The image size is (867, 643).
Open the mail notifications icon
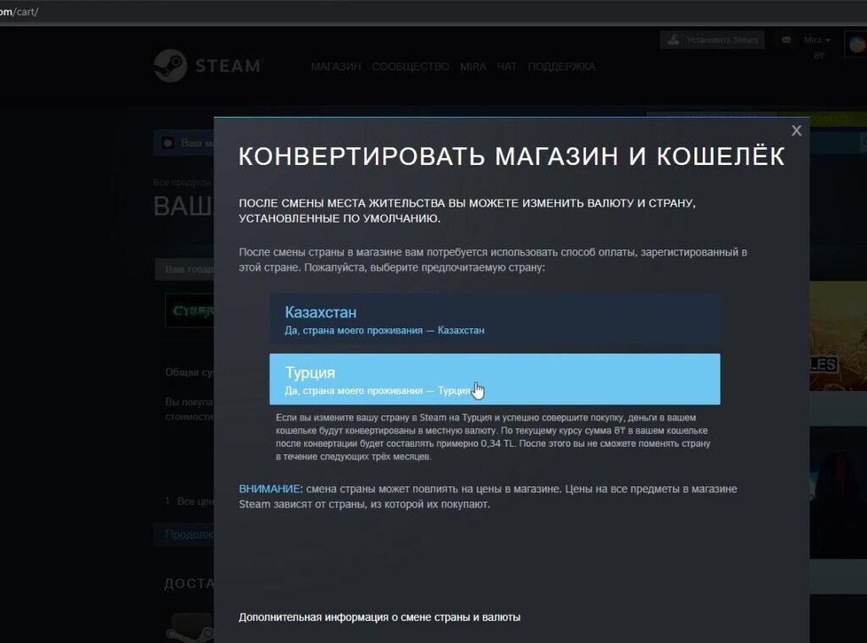pyautogui.click(x=787, y=40)
